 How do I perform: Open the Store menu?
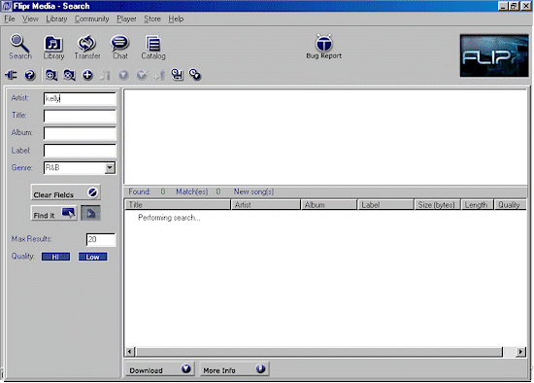point(152,18)
